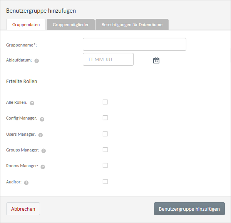The height and width of the screenshot is (223, 231).
Task: Show help for Users Manager role
Action: point(40,135)
